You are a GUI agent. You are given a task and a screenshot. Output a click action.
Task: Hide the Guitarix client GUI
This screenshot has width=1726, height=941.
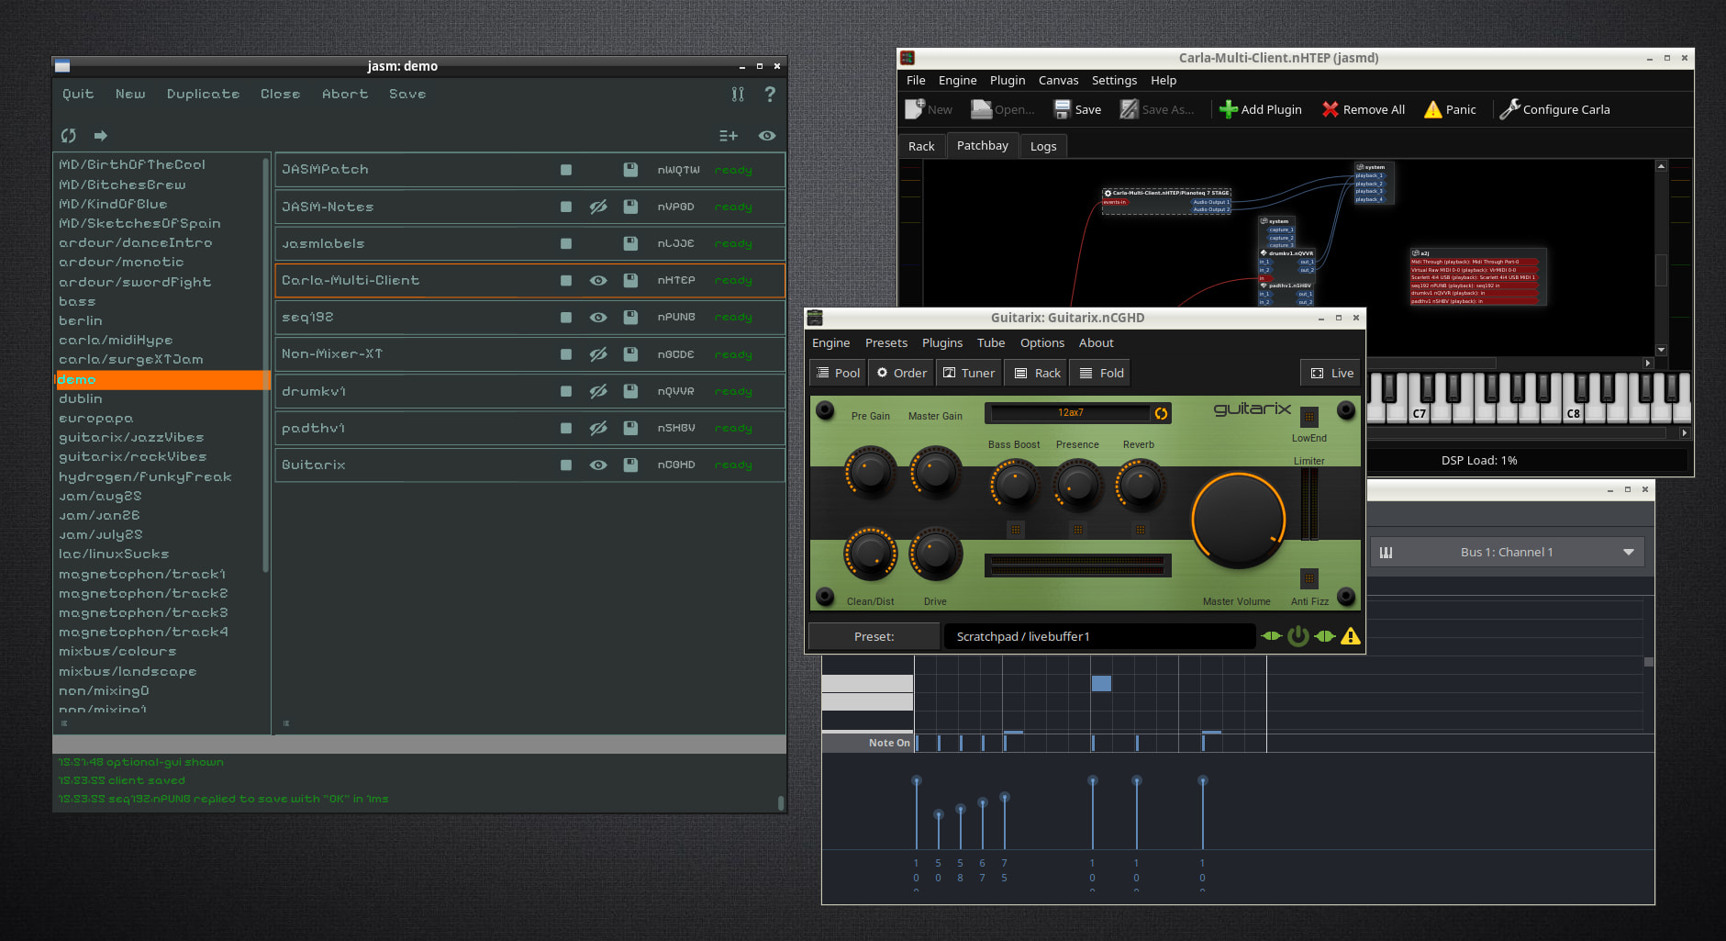coord(598,465)
